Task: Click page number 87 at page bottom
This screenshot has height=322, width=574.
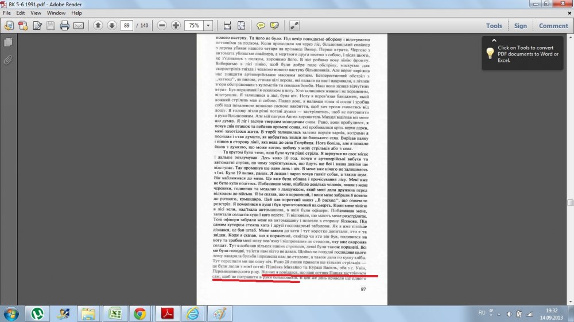Action: 363,289
